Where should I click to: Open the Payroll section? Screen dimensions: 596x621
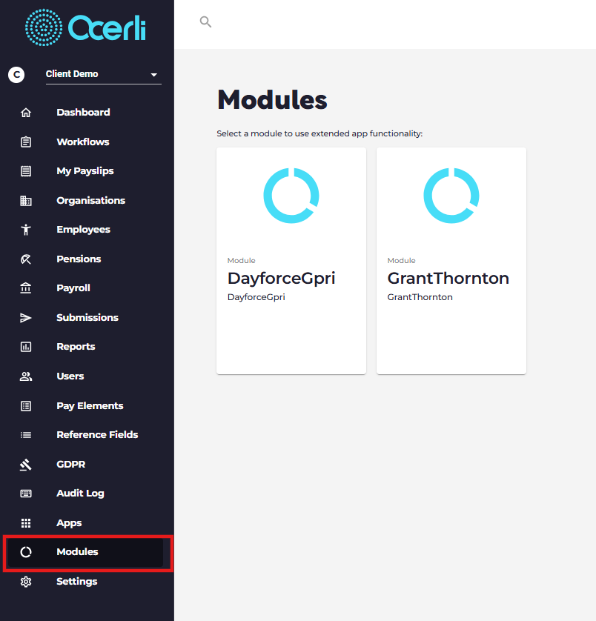pyautogui.click(x=73, y=288)
